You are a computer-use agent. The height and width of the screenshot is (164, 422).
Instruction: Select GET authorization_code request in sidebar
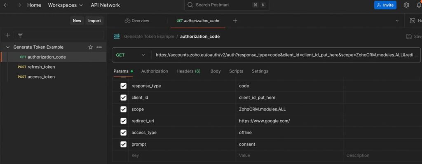[54, 57]
